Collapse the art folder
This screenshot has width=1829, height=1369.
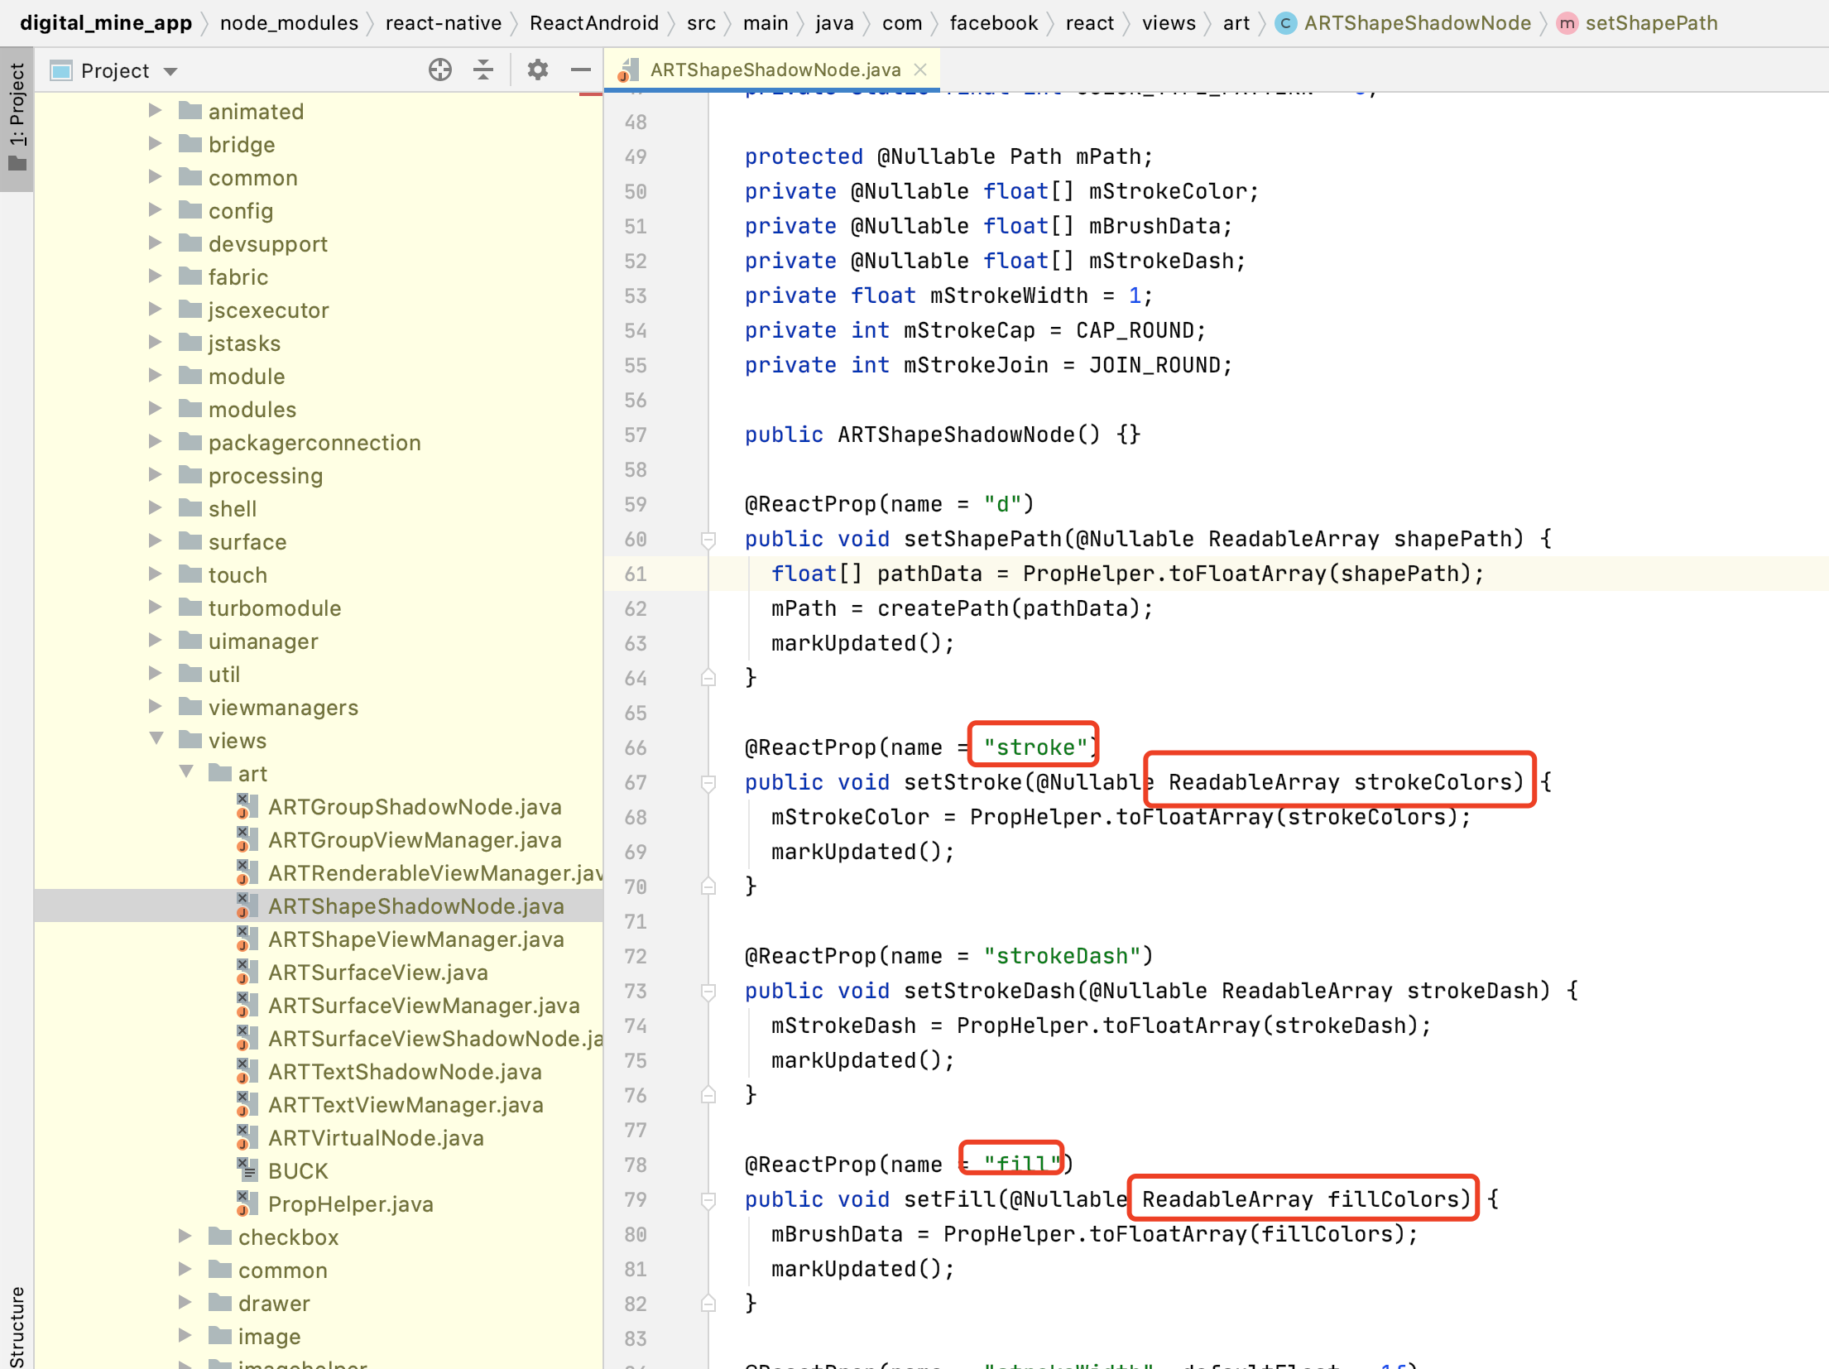point(186,772)
